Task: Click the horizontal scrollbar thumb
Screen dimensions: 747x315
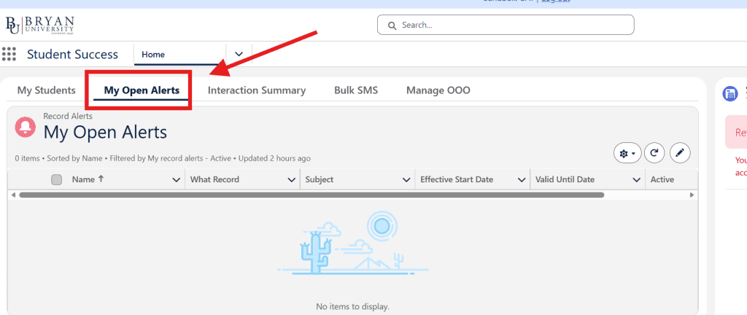Action: (311, 195)
